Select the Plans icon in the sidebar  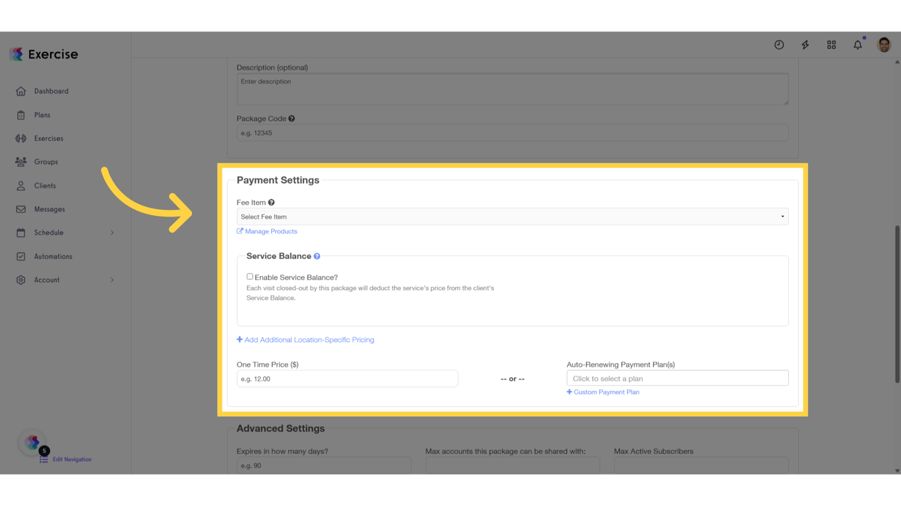coord(21,115)
